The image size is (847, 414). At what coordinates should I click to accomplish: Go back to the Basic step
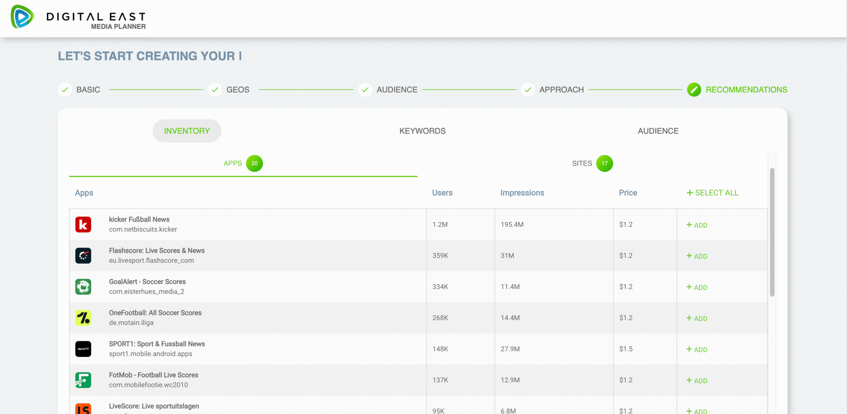click(87, 90)
